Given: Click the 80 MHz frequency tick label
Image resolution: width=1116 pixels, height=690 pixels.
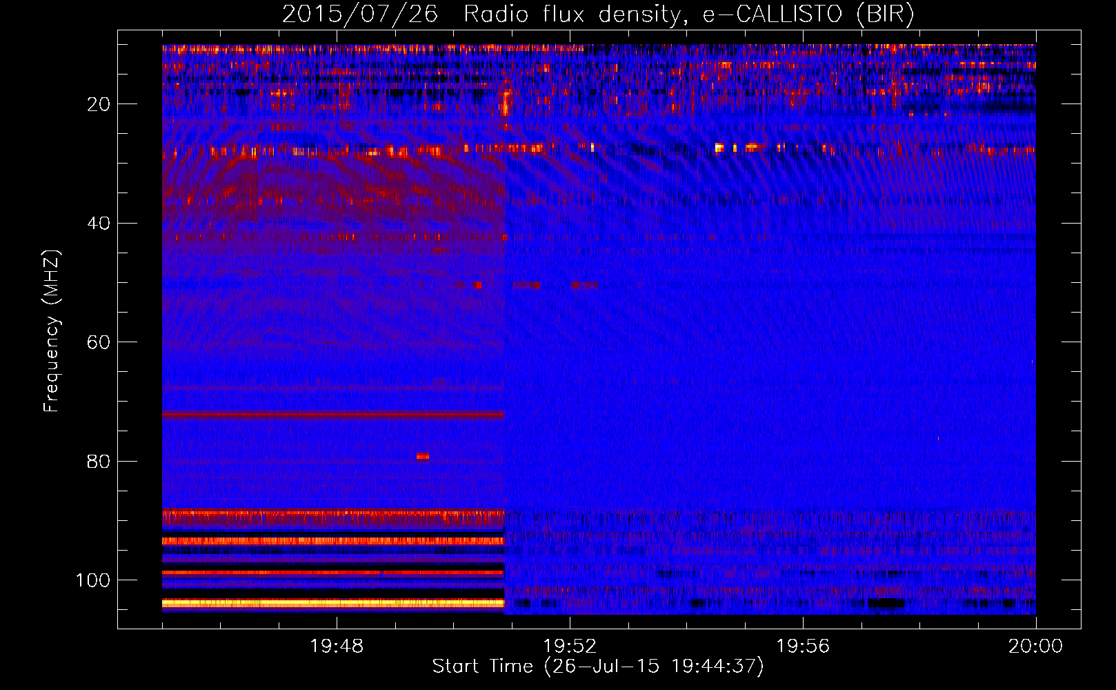Looking at the screenshot, I should [x=99, y=462].
